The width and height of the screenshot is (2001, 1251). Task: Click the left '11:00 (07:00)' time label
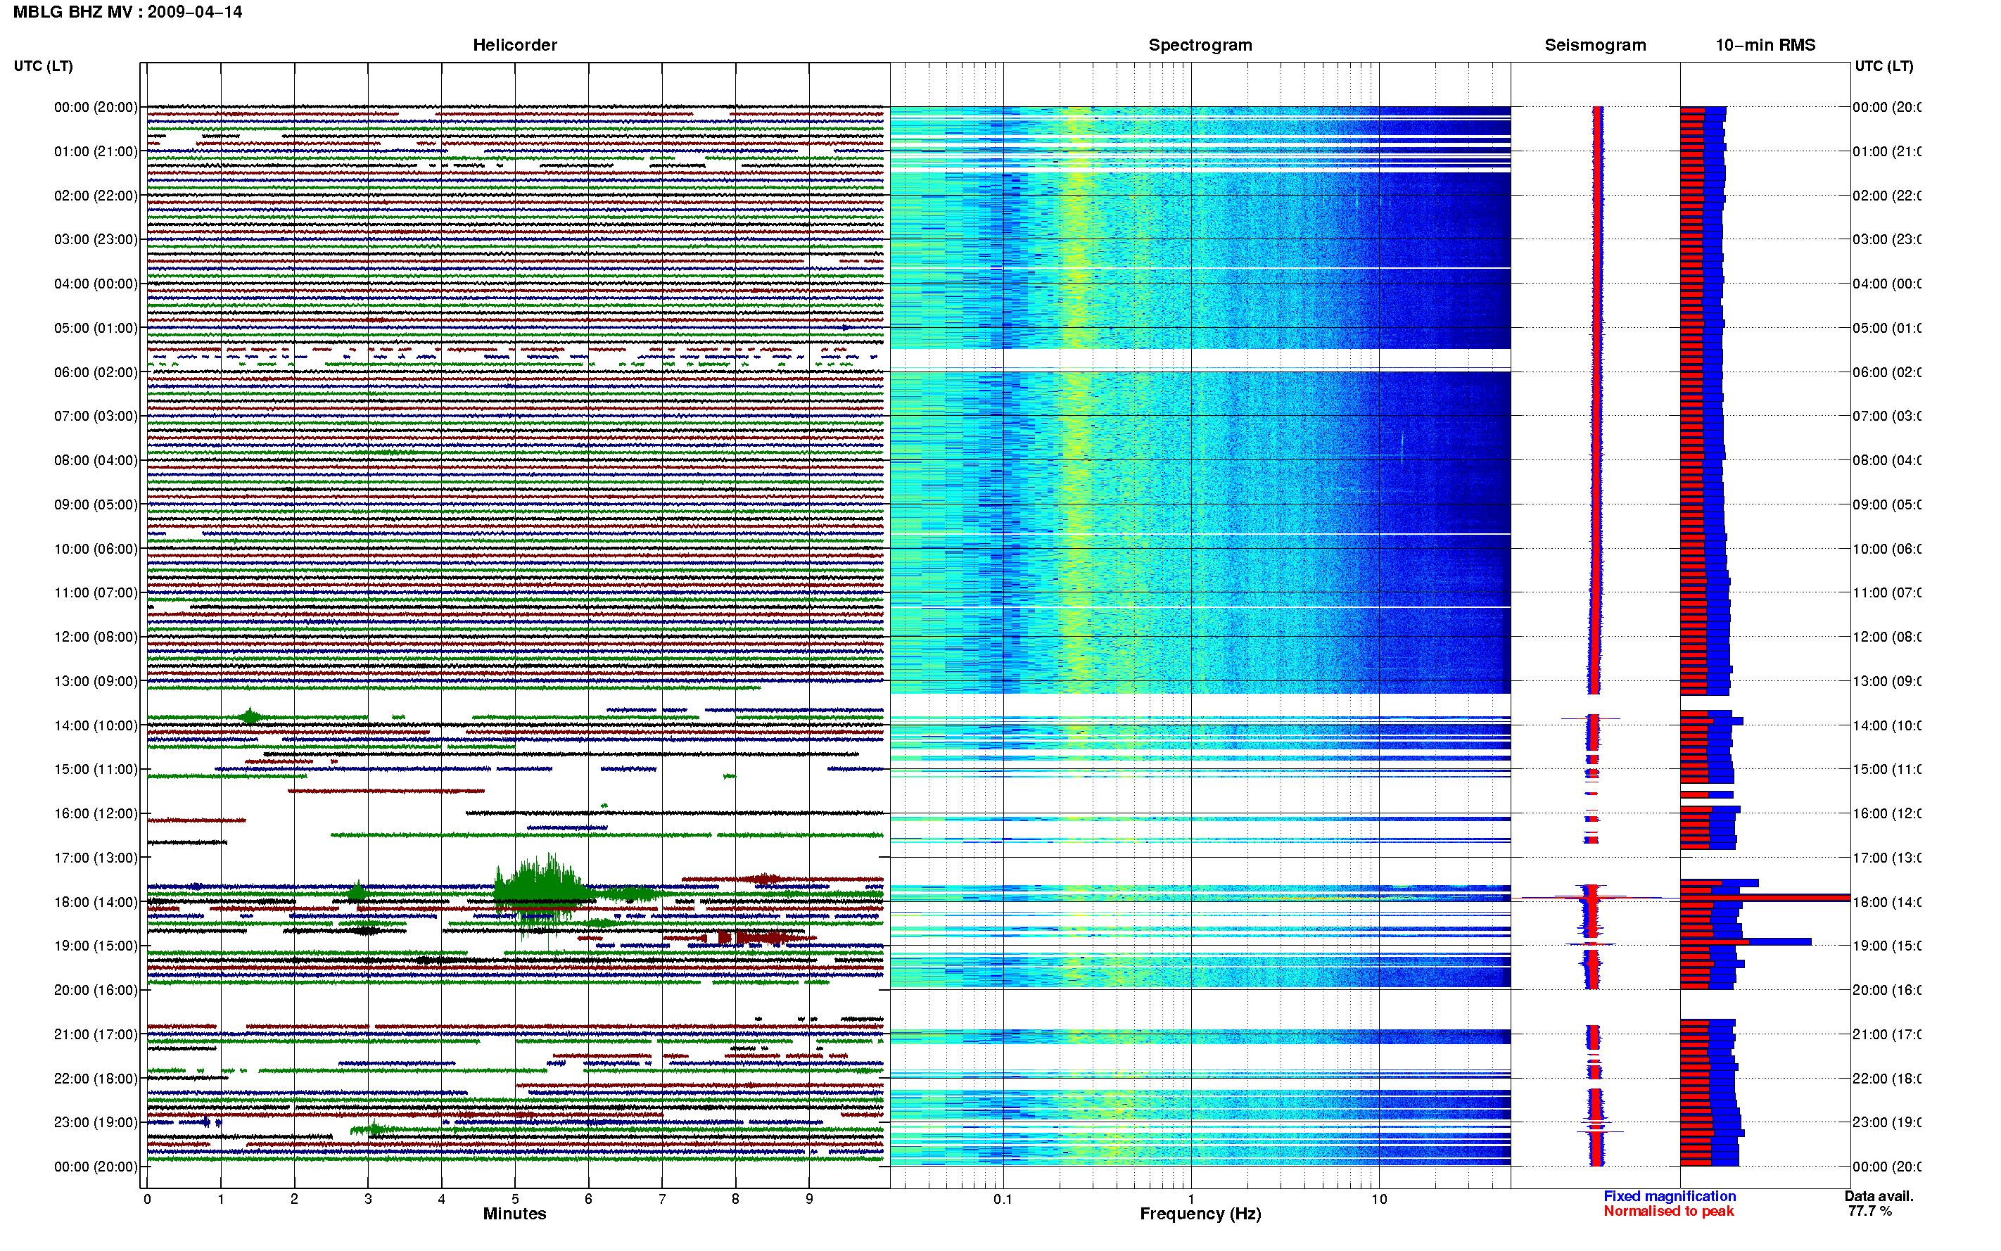coord(96,593)
